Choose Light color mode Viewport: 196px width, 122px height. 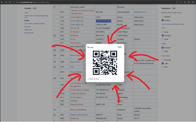pos(163,63)
